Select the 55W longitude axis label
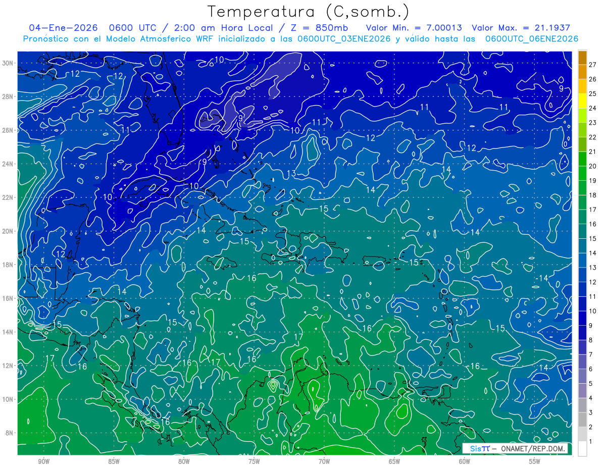This screenshot has width=606, height=468. [535, 461]
